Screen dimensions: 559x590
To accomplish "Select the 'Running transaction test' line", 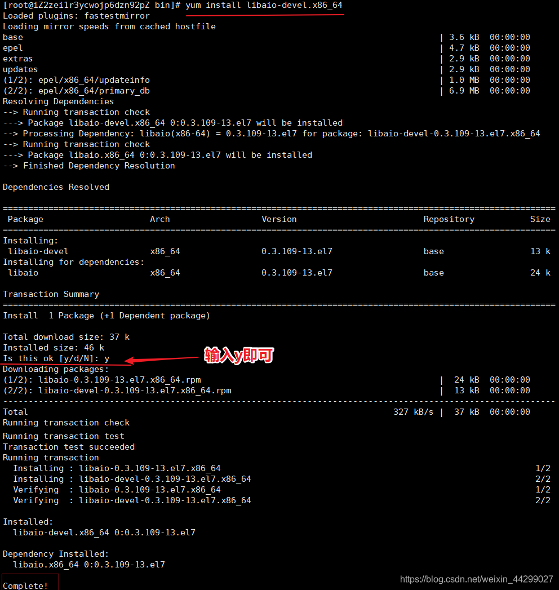I will tap(63, 436).
